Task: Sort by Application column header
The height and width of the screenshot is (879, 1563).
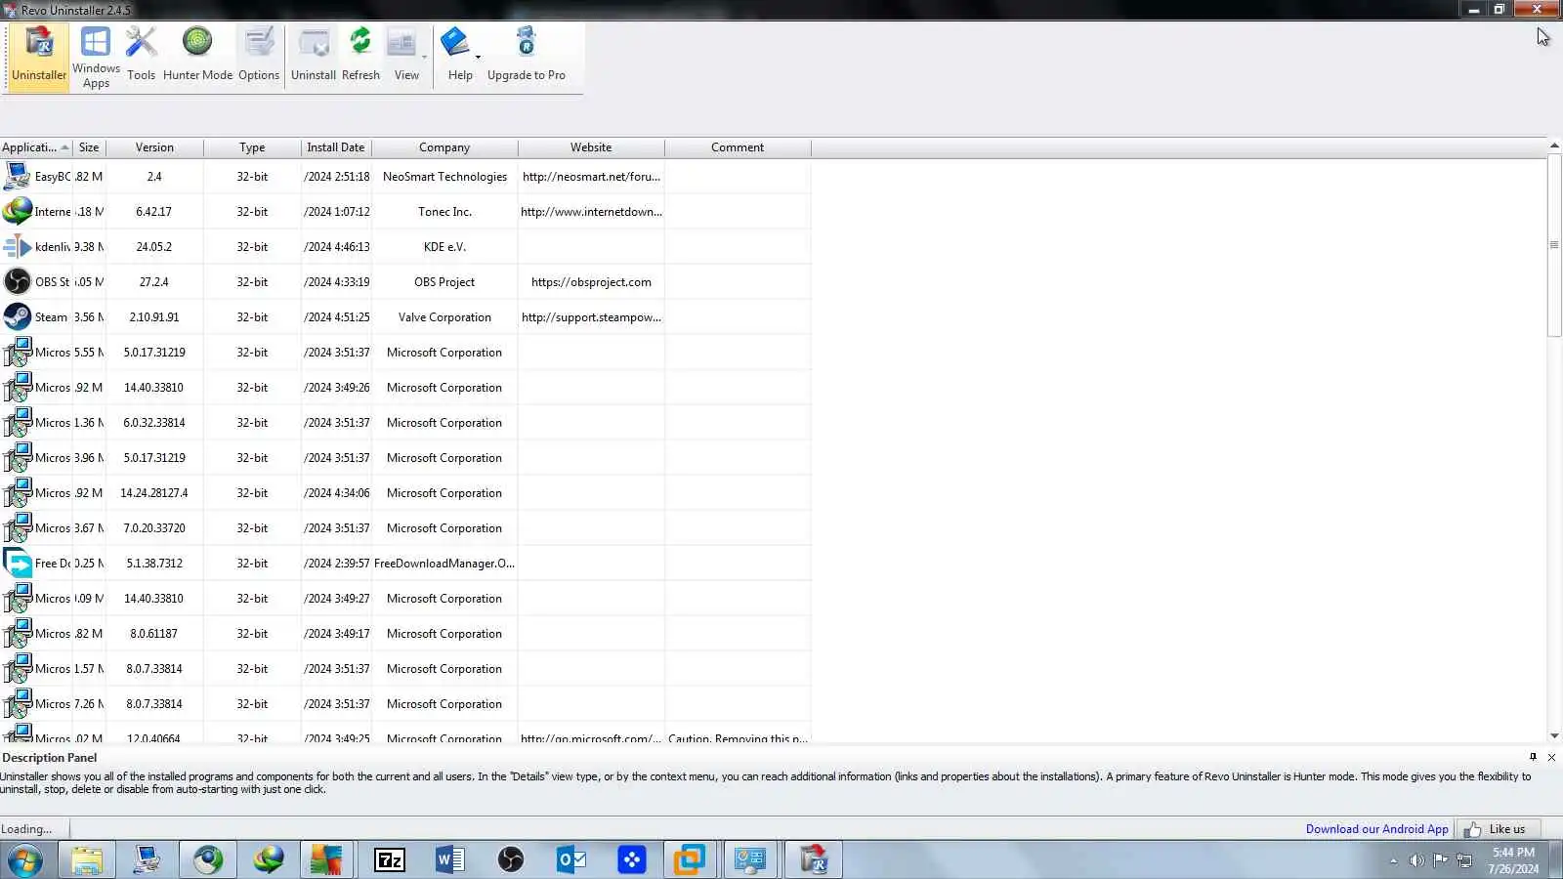Action: 36,147
